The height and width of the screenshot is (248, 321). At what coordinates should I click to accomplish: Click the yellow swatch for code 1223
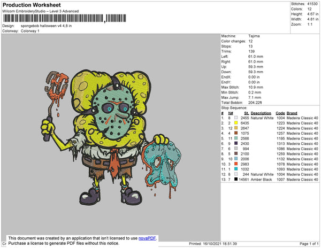coord(236,123)
